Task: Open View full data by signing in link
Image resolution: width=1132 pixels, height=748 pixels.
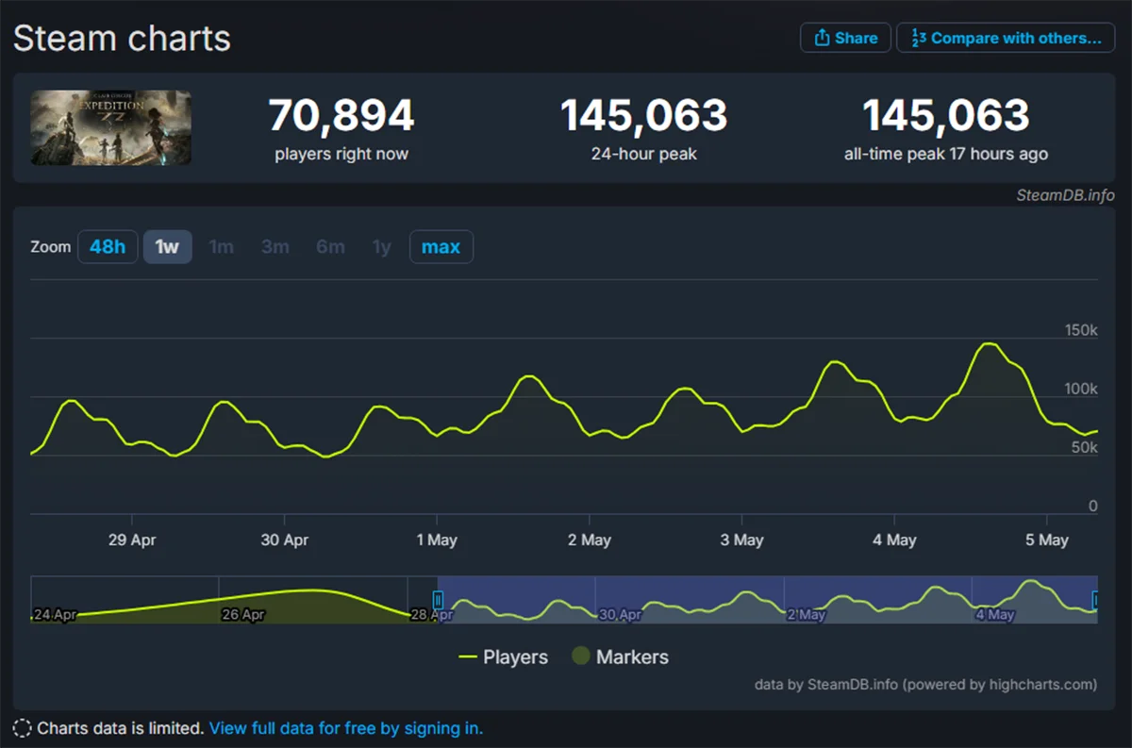Action: [346, 728]
